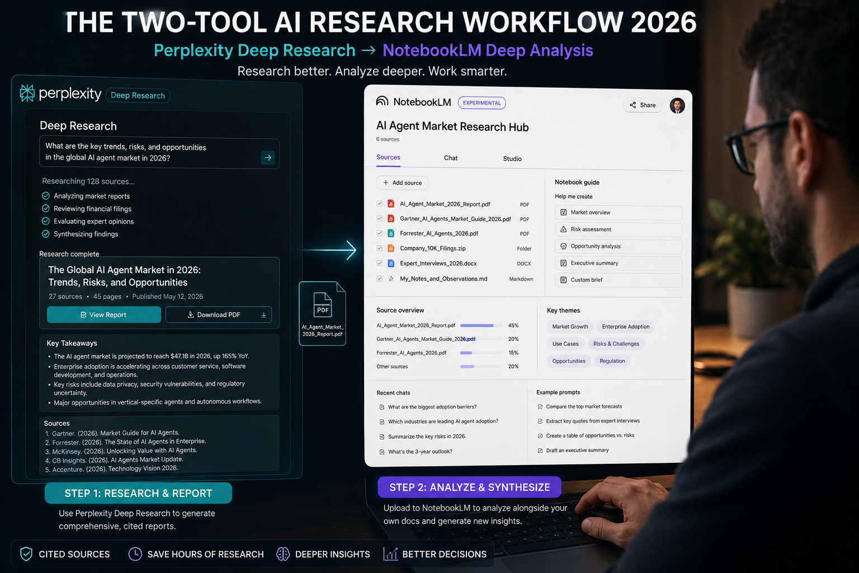Click 'Forrester. (2026). The State of AI Agents in Enterprise.'

126,442
